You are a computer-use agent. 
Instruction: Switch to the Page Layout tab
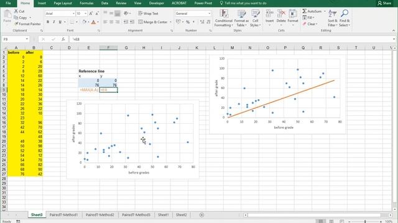click(63, 3)
